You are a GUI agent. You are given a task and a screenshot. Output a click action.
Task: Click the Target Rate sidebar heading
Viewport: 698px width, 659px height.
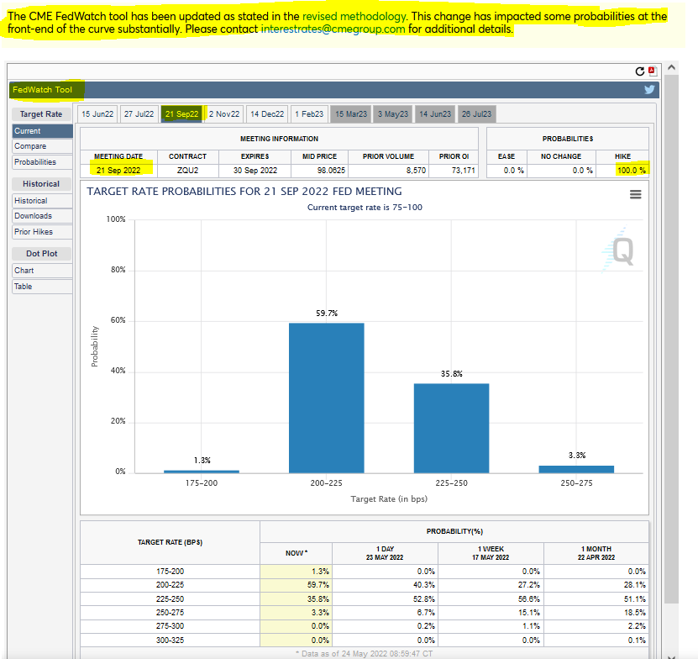tap(41, 114)
